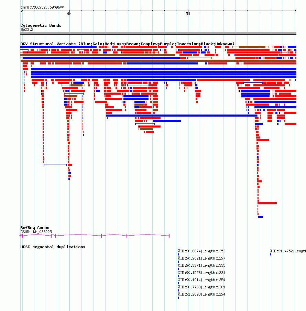Click the 8p23.2 band label

[27, 29]
